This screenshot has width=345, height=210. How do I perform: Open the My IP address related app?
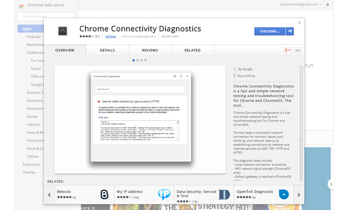coord(144,194)
